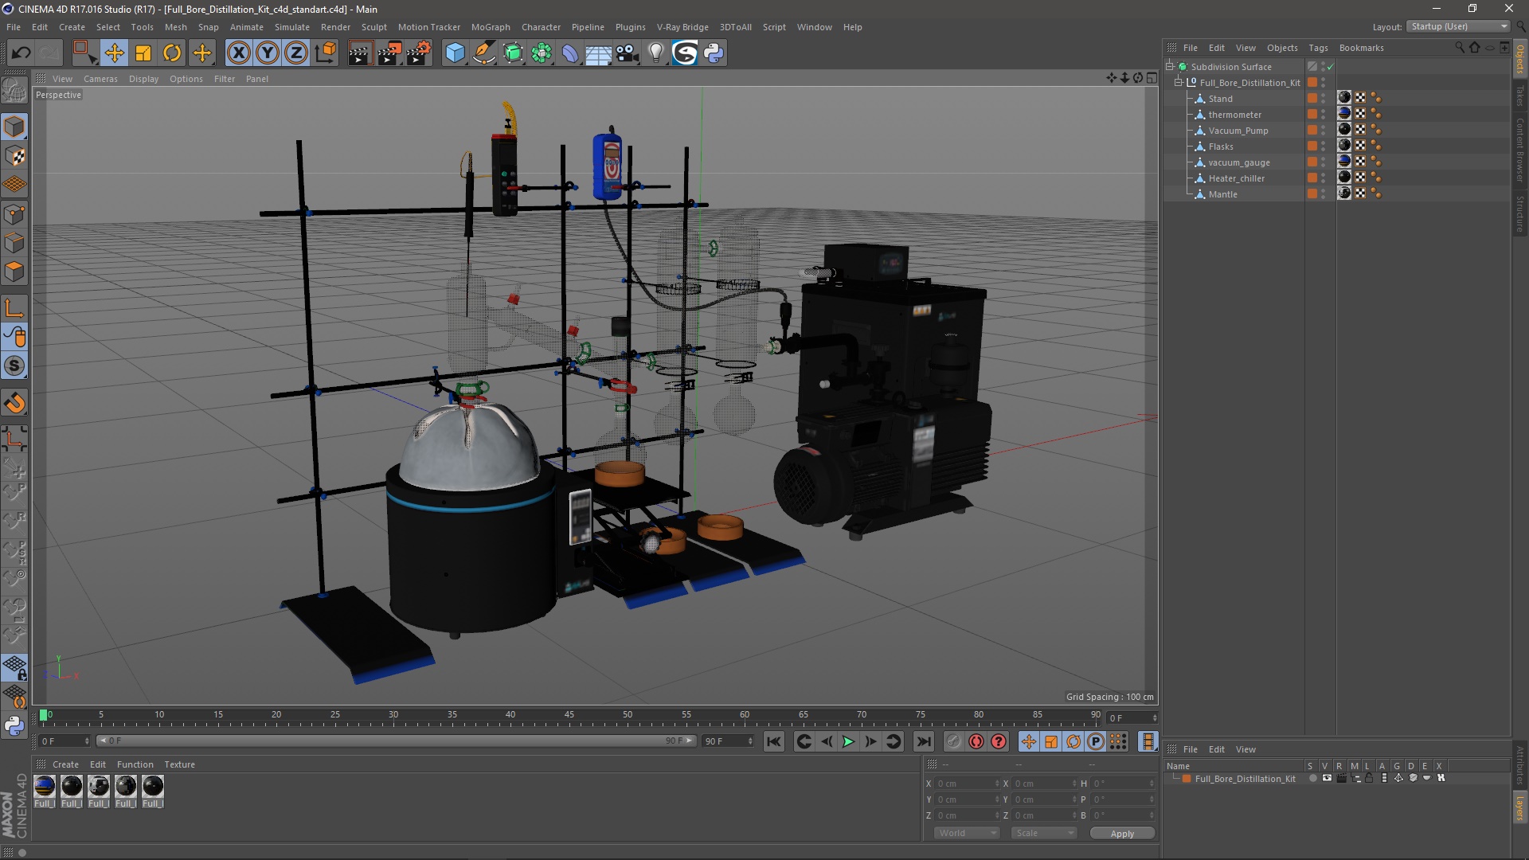This screenshot has width=1529, height=860.
Task: Select the Rotate tool
Action: coord(172,53)
